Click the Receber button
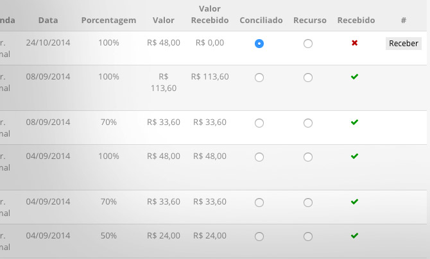The image size is (430, 259). click(x=404, y=44)
